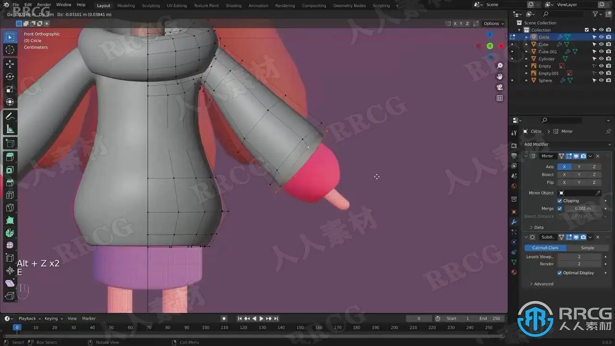Expand the Circle object in outliner

click(527, 37)
